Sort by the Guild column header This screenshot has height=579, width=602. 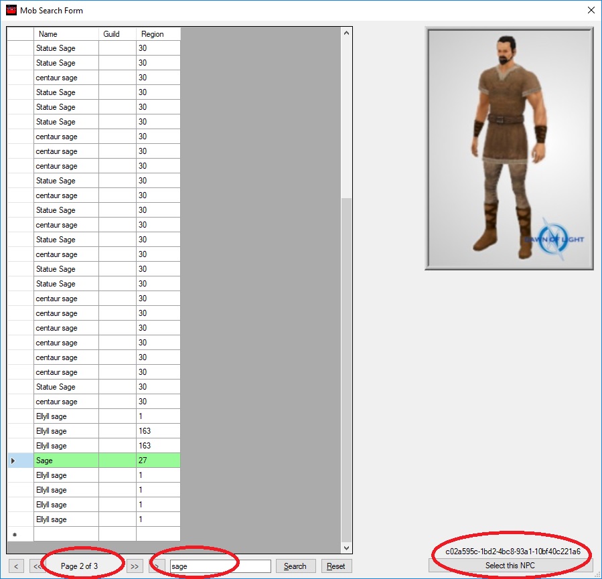[x=117, y=34]
